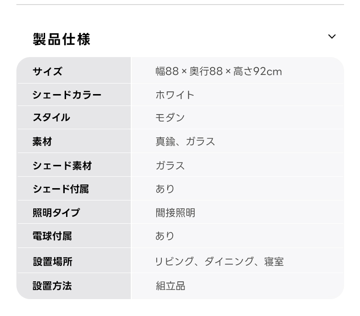Select the サイズ row label
Image resolution: width=360 pixels, height=316 pixels.
[x=47, y=71]
